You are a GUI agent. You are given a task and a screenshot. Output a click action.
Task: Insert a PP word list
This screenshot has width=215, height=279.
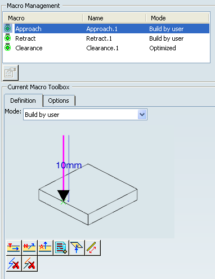click(x=61, y=248)
